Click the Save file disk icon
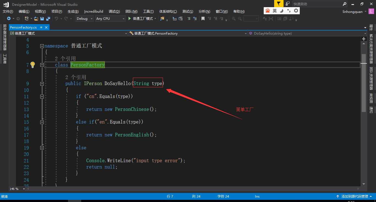This screenshot has width=376, height=202. coord(42,18)
